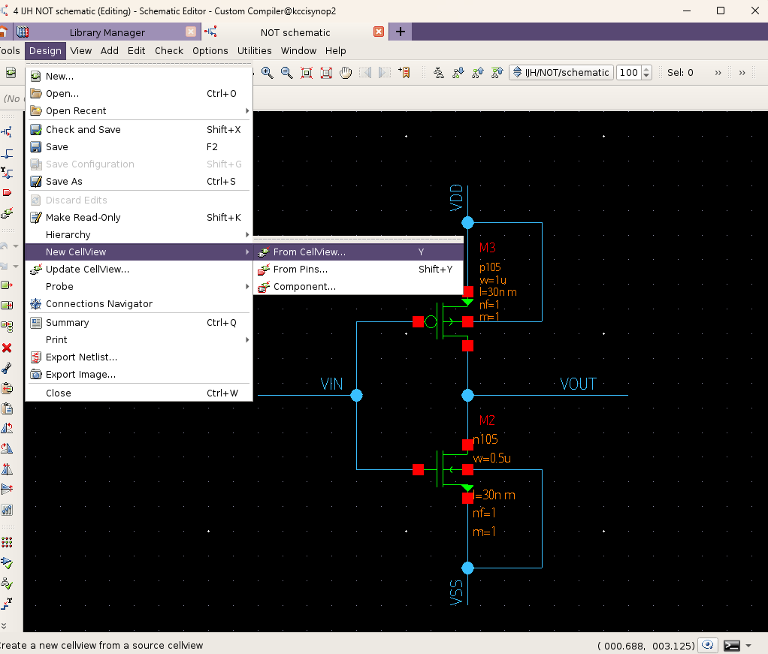Image resolution: width=768 pixels, height=654 pixels.
Task: Click the descend hierarchy arrow icon
Action: coord(458,73)
